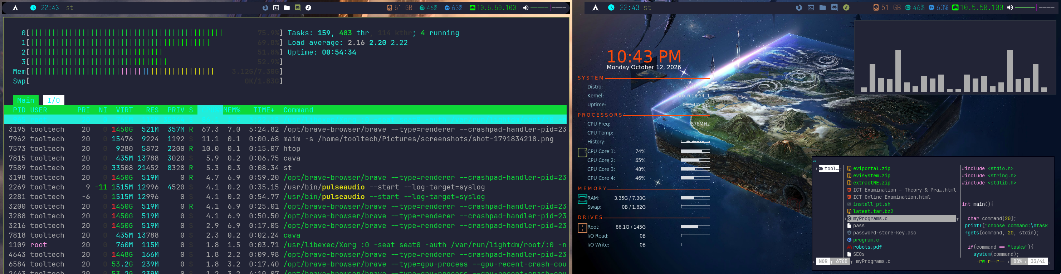Viewport: 1061px width, 274px height.
Task: Select extractME.zip in the file list
Action: (x=871, y=183)
